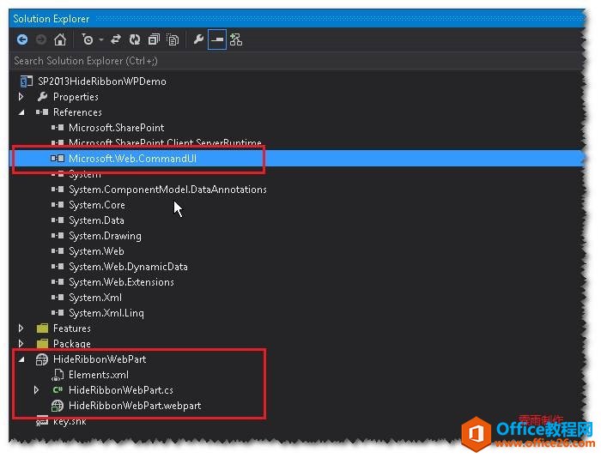This screenshot has height=458, width=601.
Task: Collapse the HideRibbonWebPart node arrow
Action: tap(21, 359)
